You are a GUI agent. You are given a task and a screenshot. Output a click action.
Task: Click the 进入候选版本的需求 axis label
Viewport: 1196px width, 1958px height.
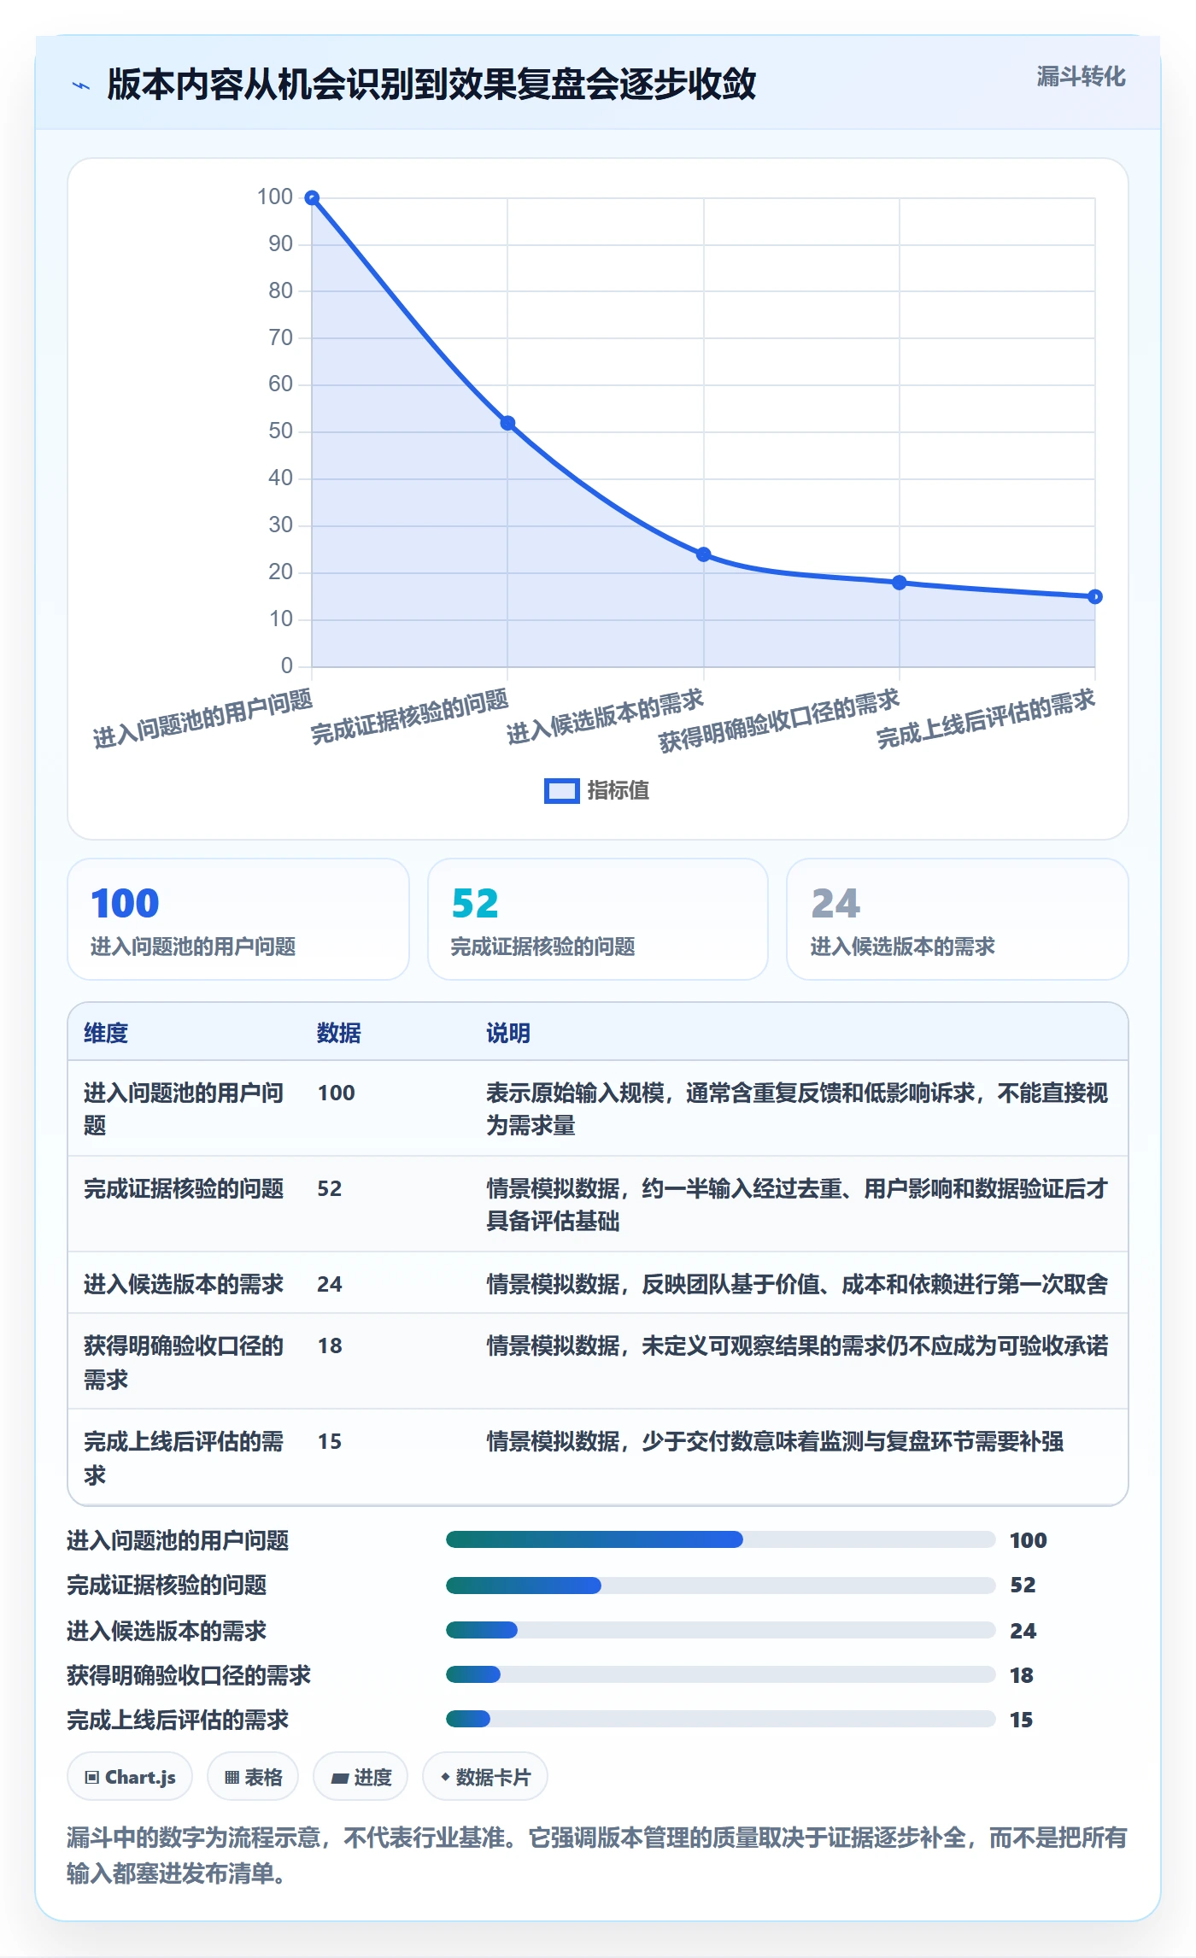[x=606, y=717]
